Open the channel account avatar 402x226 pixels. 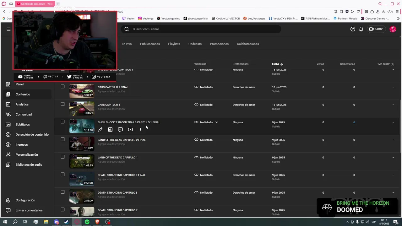click(x=393, y=29)
